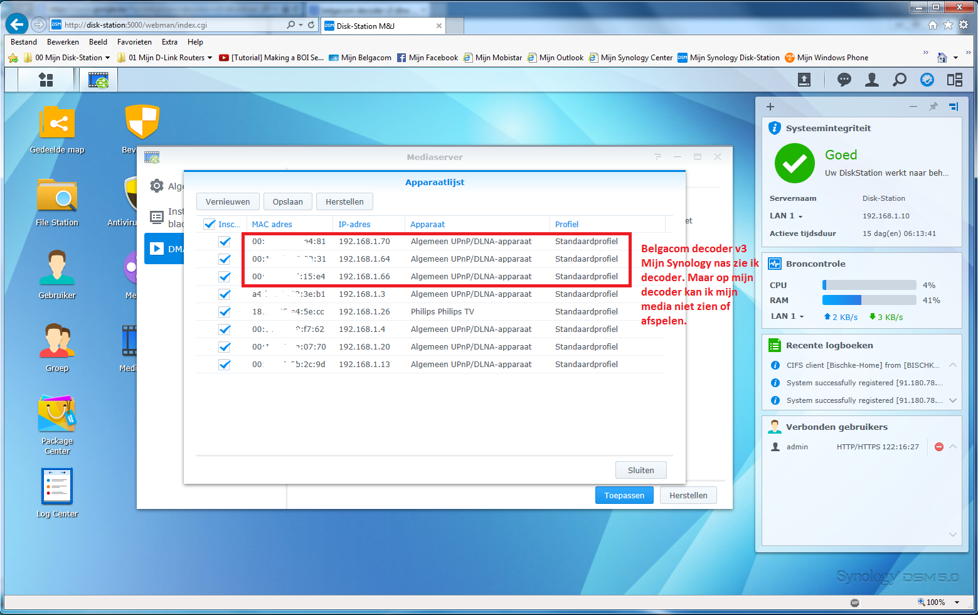978x615 pixels.
Task: Uncheck the device with IP 192.168.1.70
Action: click(x=225, y=242)
